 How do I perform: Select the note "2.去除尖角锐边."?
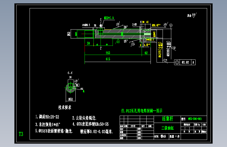(84, 118)
